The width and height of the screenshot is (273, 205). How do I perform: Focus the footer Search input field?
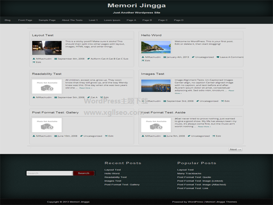(50, 173)
